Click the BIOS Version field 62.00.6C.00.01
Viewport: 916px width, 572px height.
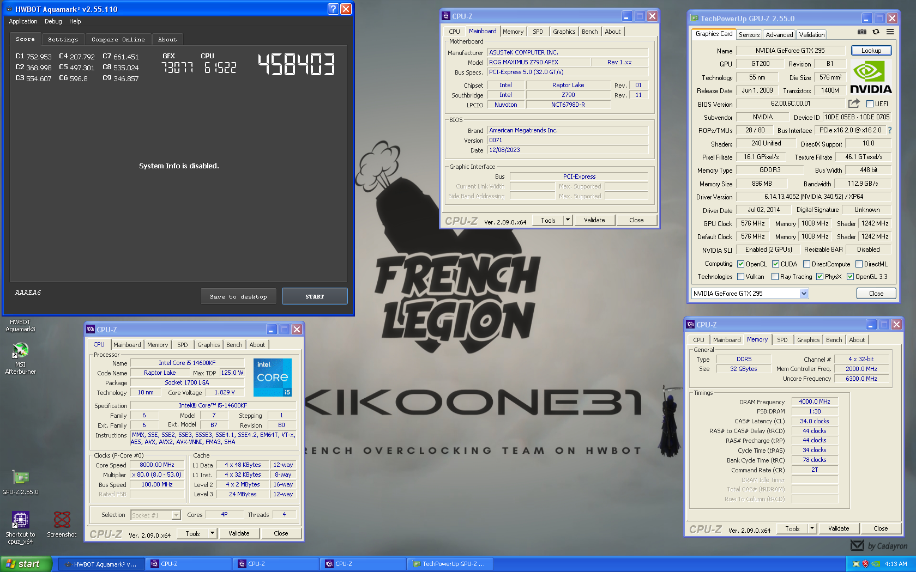pyautogui.click(x=791, y=104)
